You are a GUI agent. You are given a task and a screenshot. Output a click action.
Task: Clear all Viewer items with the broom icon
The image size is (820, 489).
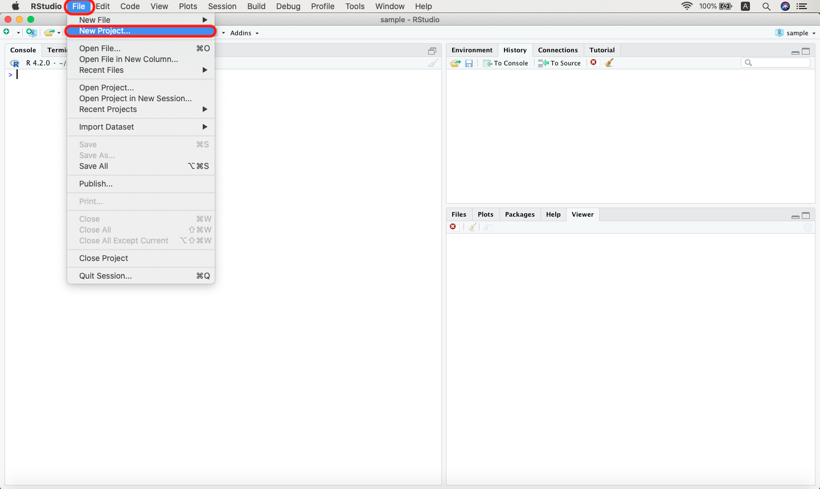pyautogui.click(x=473, y=227)
